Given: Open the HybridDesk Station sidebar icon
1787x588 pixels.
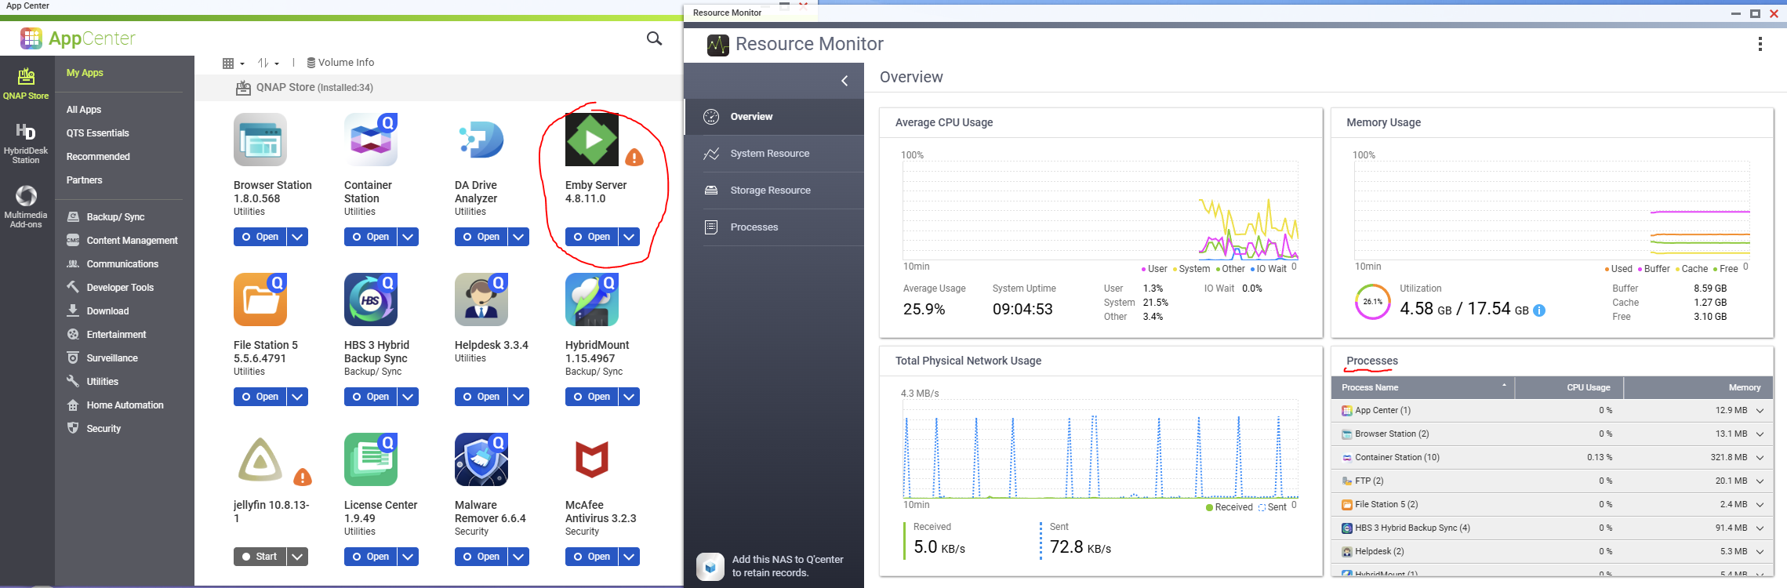Looking at the screenshot, I should 26,143.
